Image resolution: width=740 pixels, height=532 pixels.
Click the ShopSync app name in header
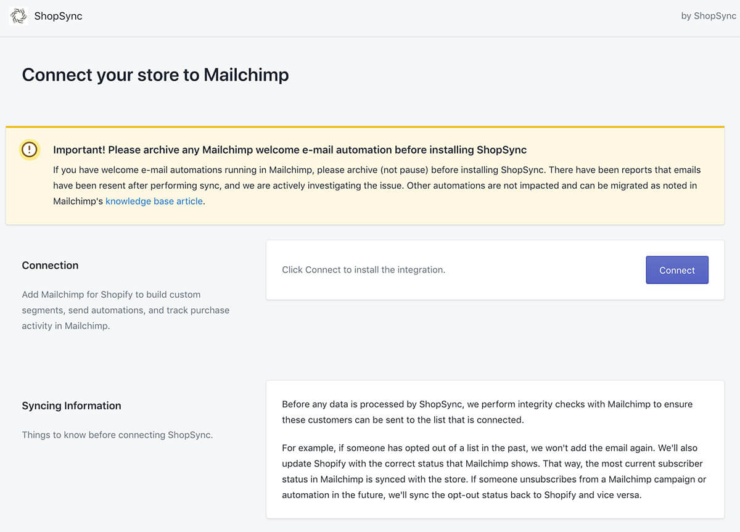pos(59,16)
